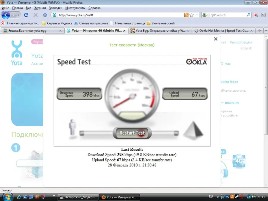Open the Самые популярные bookmark folder
268x201 pixels.
pos(91,23)
